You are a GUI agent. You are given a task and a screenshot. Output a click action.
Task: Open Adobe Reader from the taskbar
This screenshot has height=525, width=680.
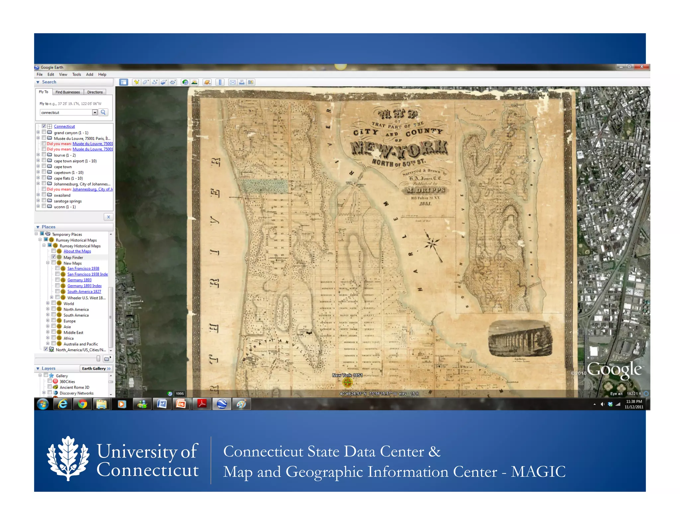202,404
